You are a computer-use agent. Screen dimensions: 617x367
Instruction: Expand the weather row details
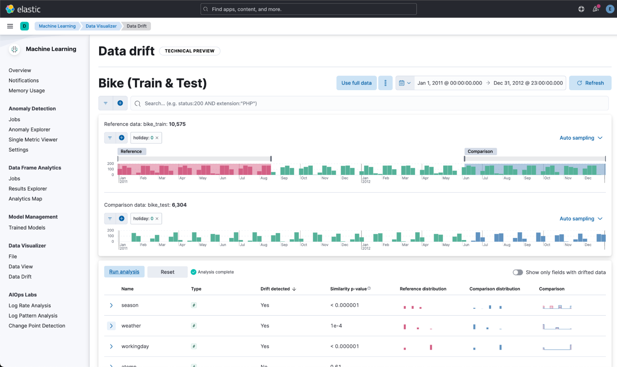coord(111,326)
